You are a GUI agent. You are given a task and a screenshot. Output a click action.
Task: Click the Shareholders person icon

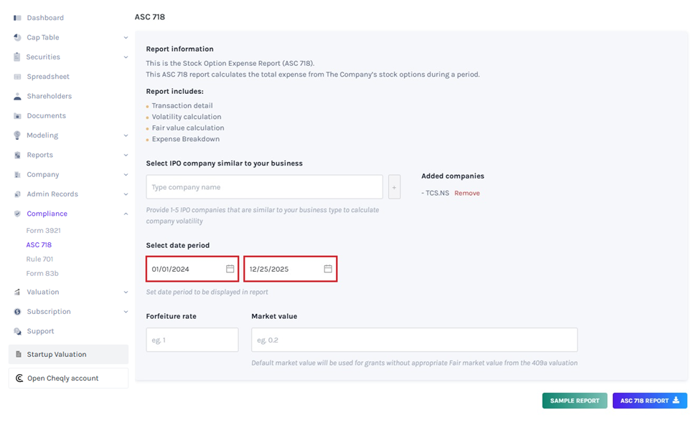[x=17, y=96]
